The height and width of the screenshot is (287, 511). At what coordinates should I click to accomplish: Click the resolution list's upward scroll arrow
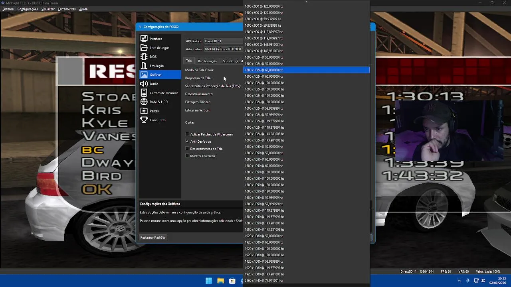[306, 2]
